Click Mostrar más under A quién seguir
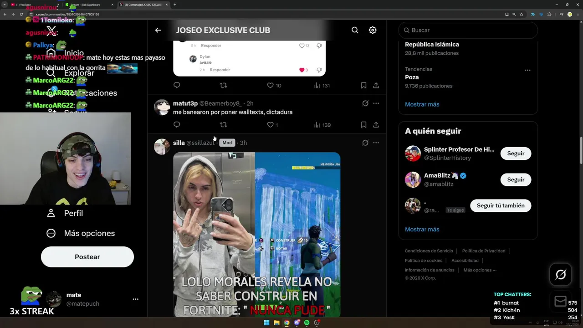This screenshot has height=328, width=583. [422, 229]
